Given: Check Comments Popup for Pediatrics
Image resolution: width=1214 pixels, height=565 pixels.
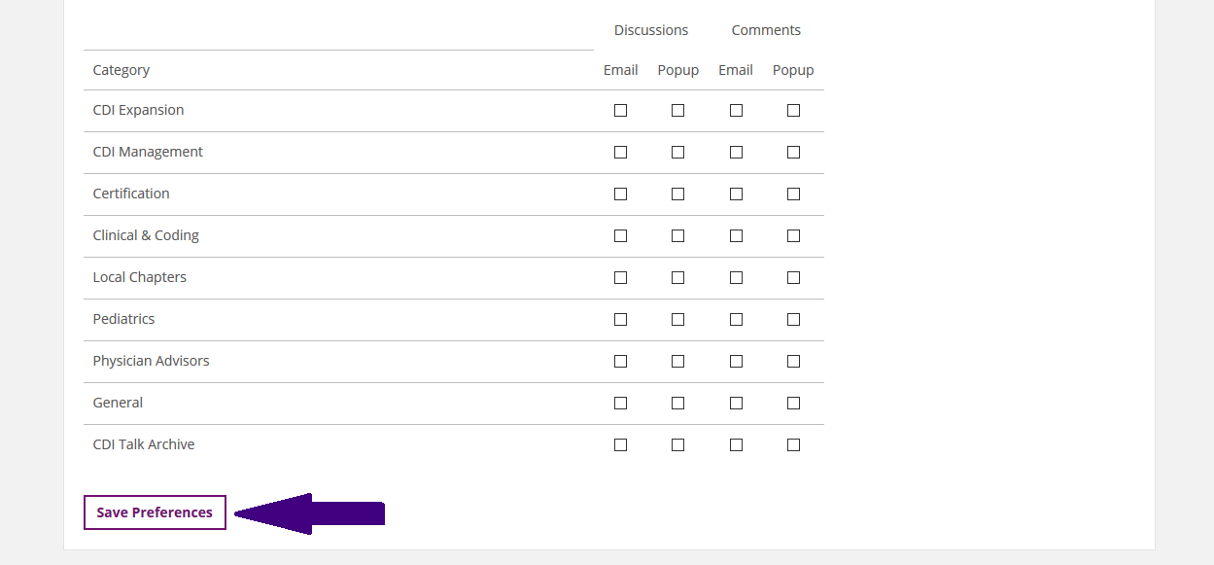Looking at the screenshot, I should (x=793, y=320).
